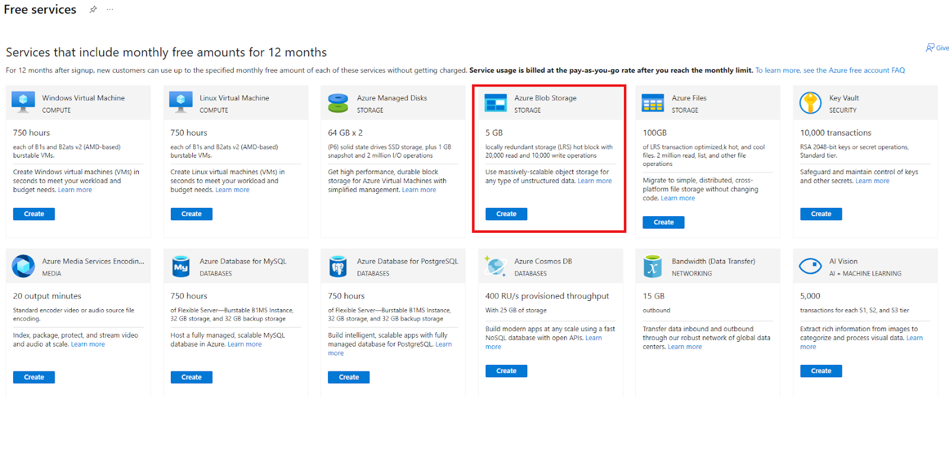Click the Azure Blob Storage icon
Screen dimensions: 949x449
[495, 102]
